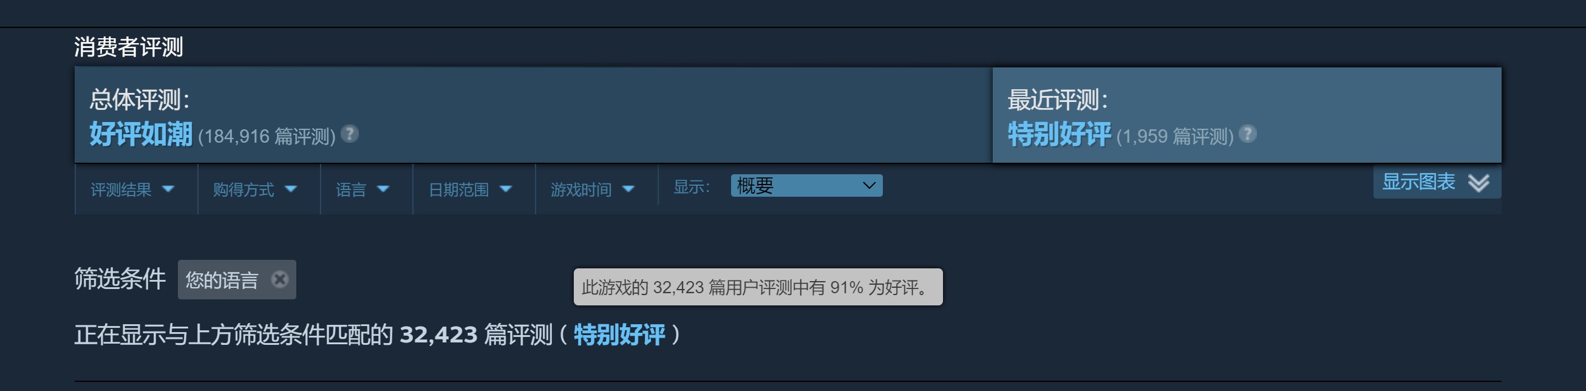
Task: Select the 总体评测 summary panel
Action: click(x=533, y=115)
